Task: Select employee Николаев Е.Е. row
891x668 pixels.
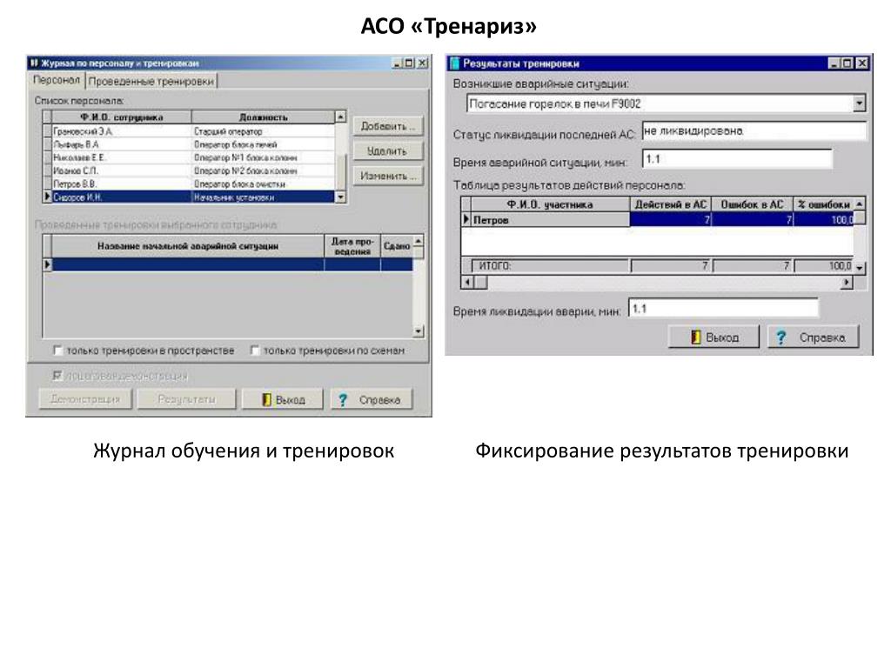Action: 193,157
